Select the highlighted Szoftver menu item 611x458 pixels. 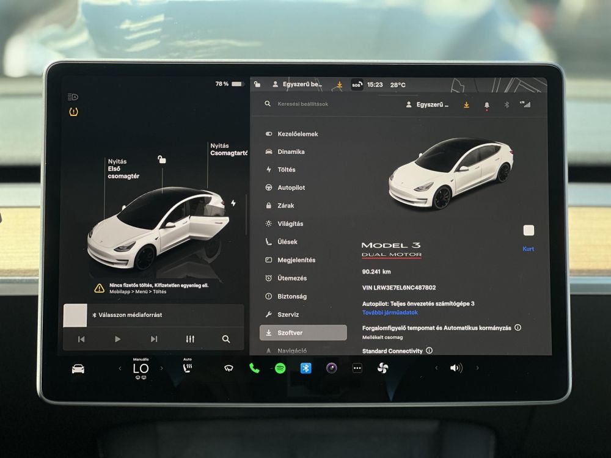(x=303, y=333)
